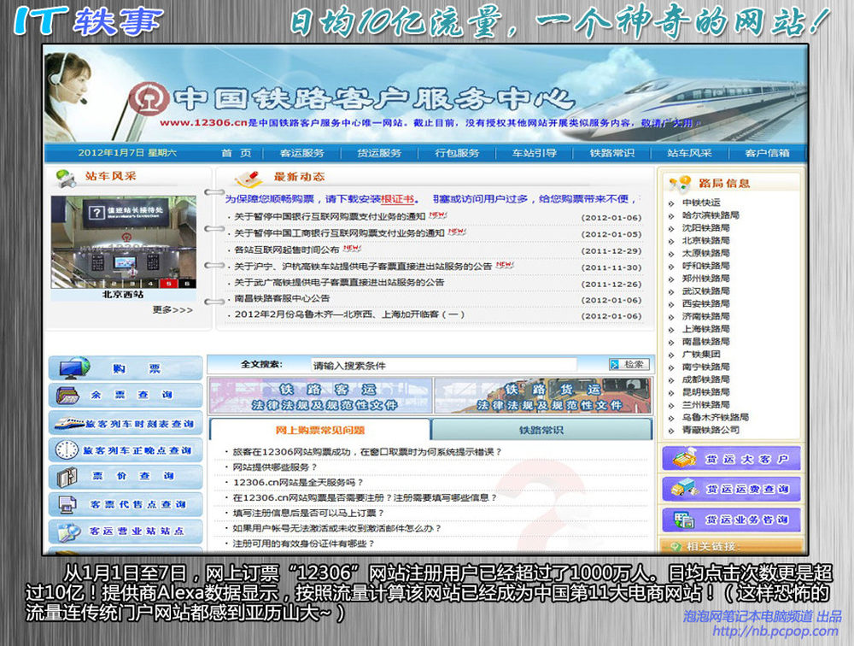The width and height of the screenshot is (854, 646).
Task: Click the folder icon for 余票查询
Action: pos(67,395)
